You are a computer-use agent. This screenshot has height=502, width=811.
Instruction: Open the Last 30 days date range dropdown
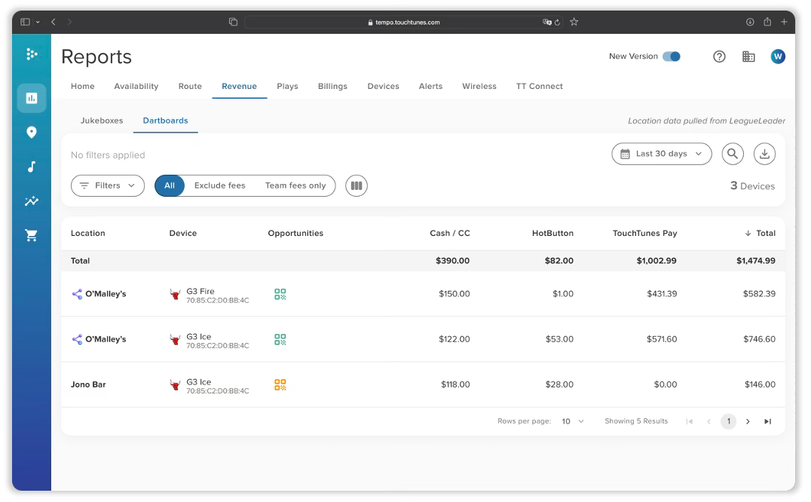(x=661, y=154)
